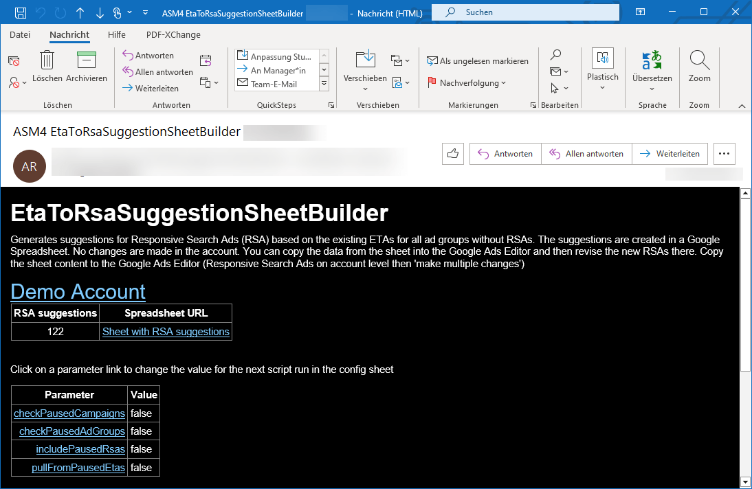Follow the Demo Account link
The image size is (752, 489).
pyautogui.click(x=78, y=291)
